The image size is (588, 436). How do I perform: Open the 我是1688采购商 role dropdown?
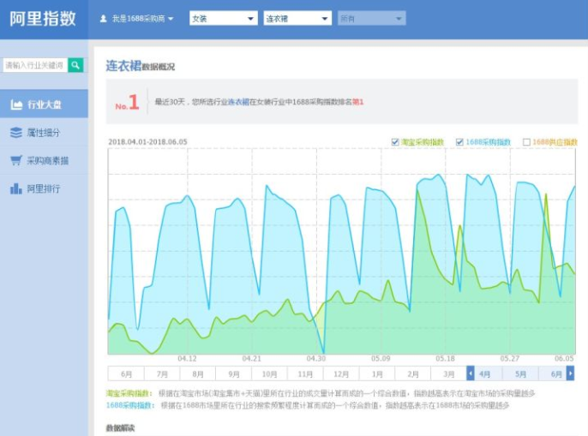(x=137, y=18)
